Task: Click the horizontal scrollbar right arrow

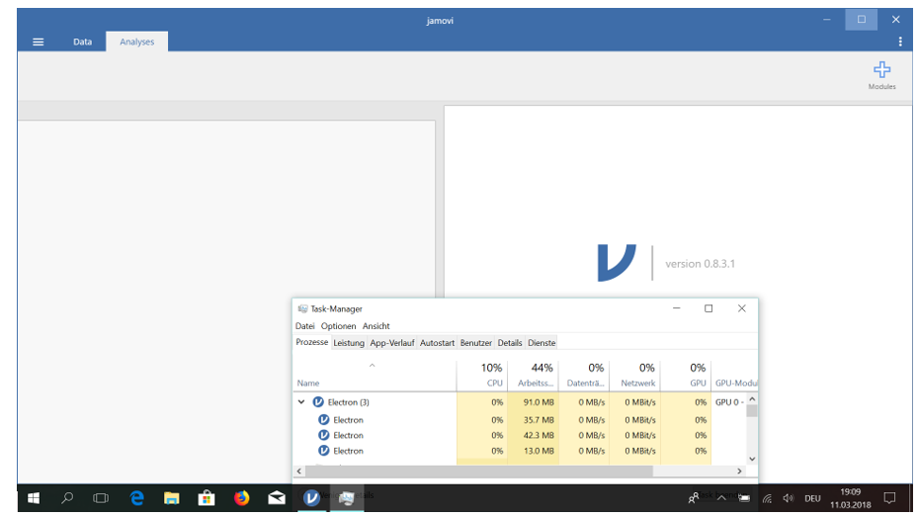Action: [x=739, y=471]
